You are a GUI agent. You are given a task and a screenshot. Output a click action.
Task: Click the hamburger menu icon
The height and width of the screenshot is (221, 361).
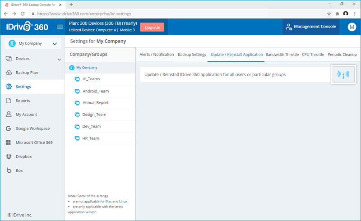tap(60, 27)
